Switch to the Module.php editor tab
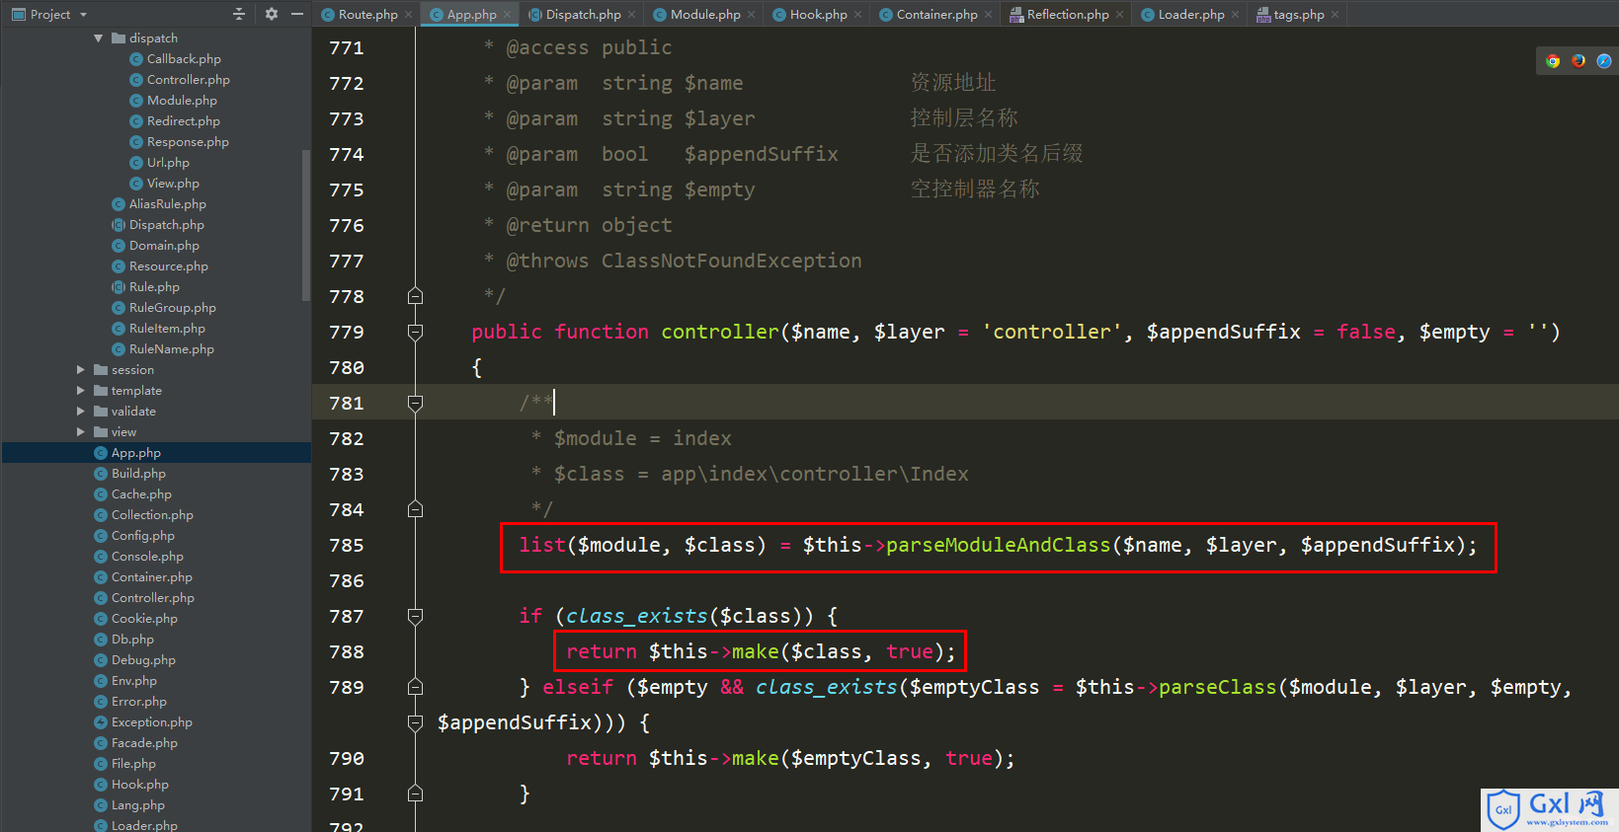The width and height of the screenshot is (1619, 832). (x=704, y=14)
